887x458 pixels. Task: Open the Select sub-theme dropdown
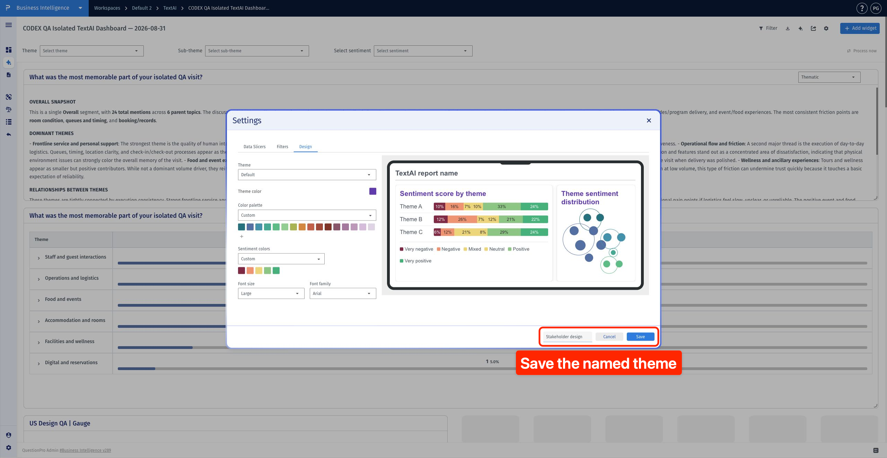(x=257, y=51)
